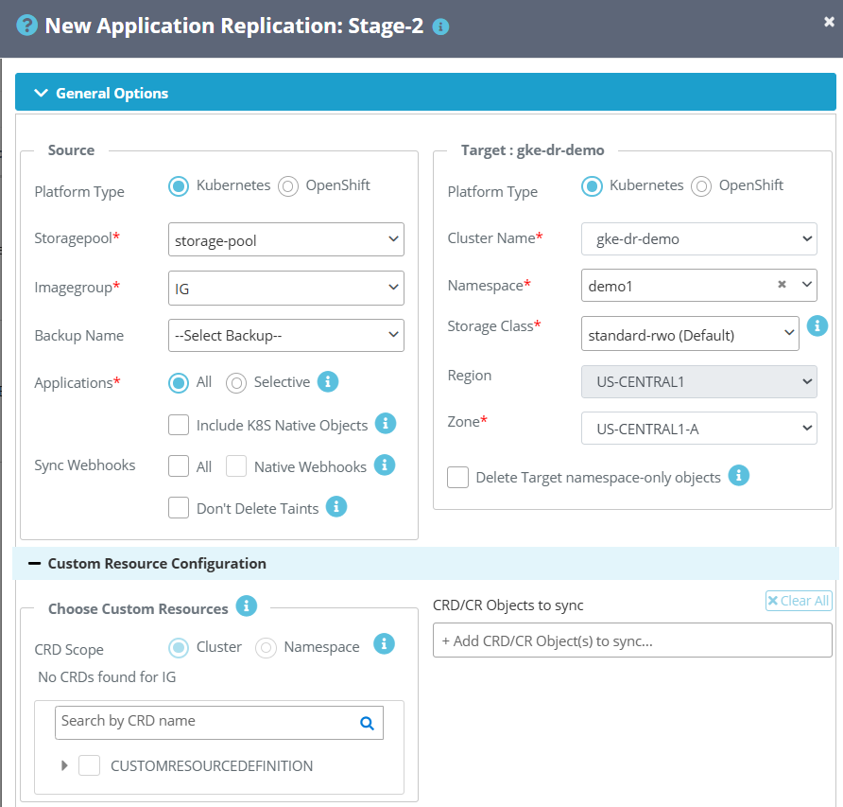
Task: Click the Search by CRD name field
Action: click(x=219, y=723)
